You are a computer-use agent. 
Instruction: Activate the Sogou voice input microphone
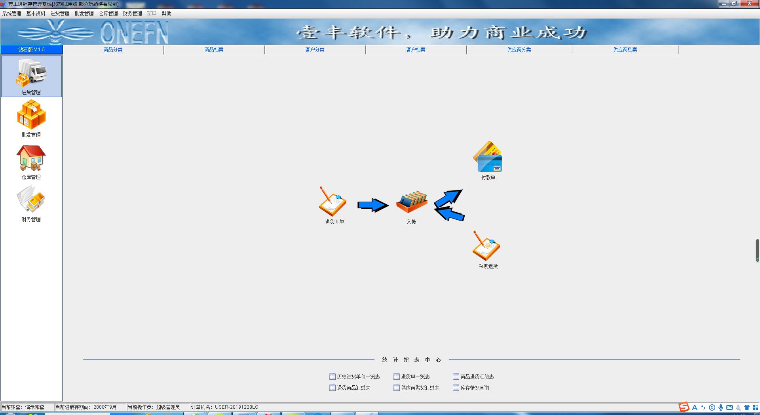721,407
